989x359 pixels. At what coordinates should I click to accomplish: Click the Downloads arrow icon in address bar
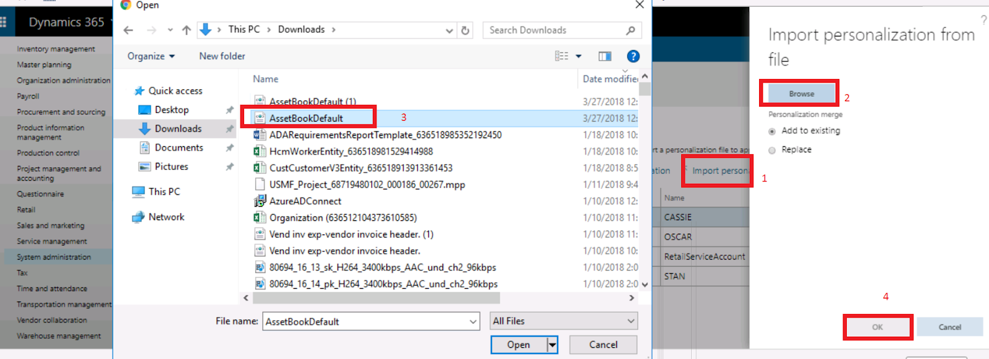[x=206, y=30]
